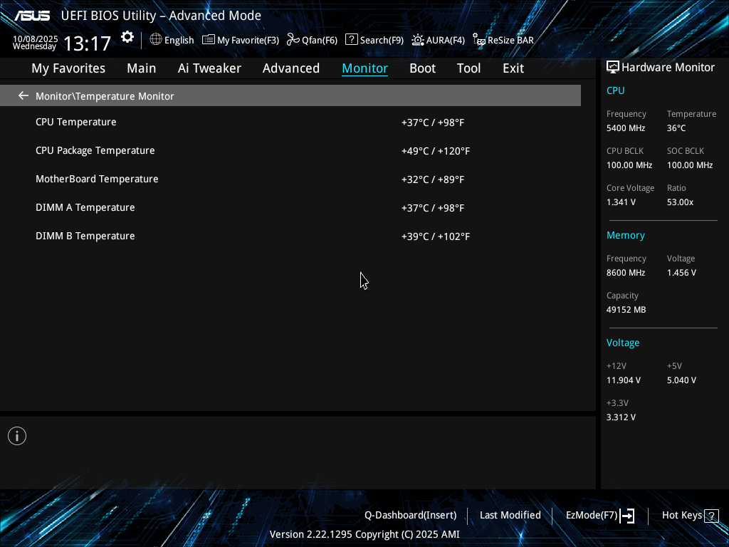Viewport: 729px width, 547px height.
Task: Click the info icon at bottom left
Action: pos(17,436)
